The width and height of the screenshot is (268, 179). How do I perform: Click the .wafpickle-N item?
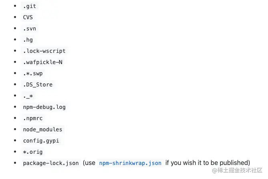coord(43,62)
